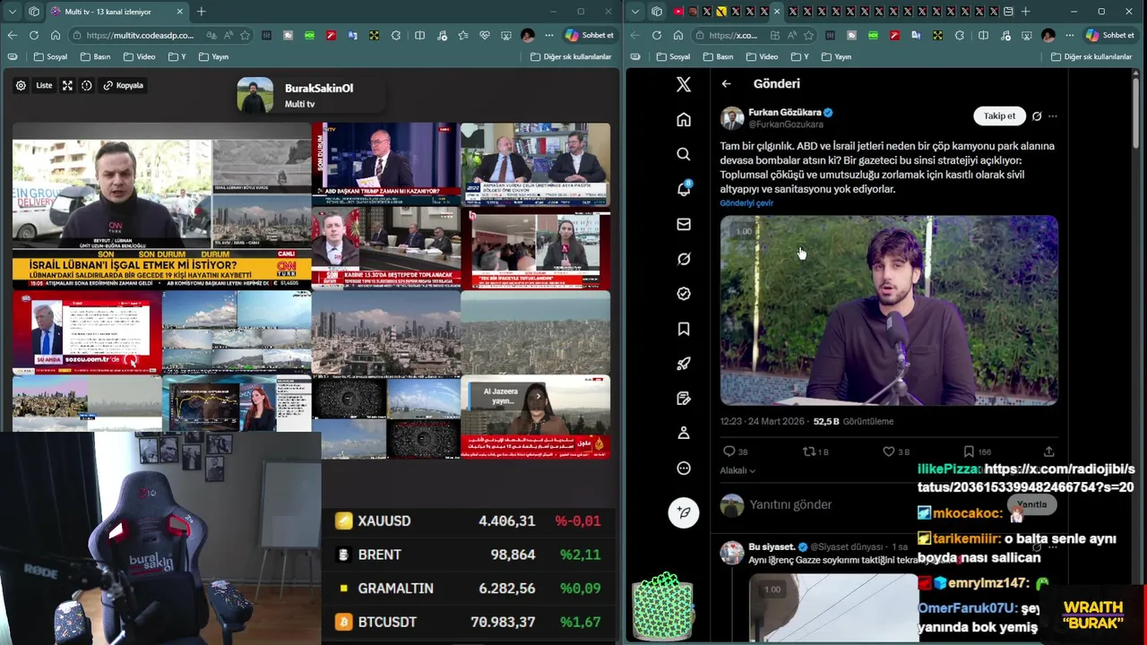This screenshot has width=1147, height=645.
Task: Open Video bookmarks folder in right browser
Action: (x=762, y=56)
